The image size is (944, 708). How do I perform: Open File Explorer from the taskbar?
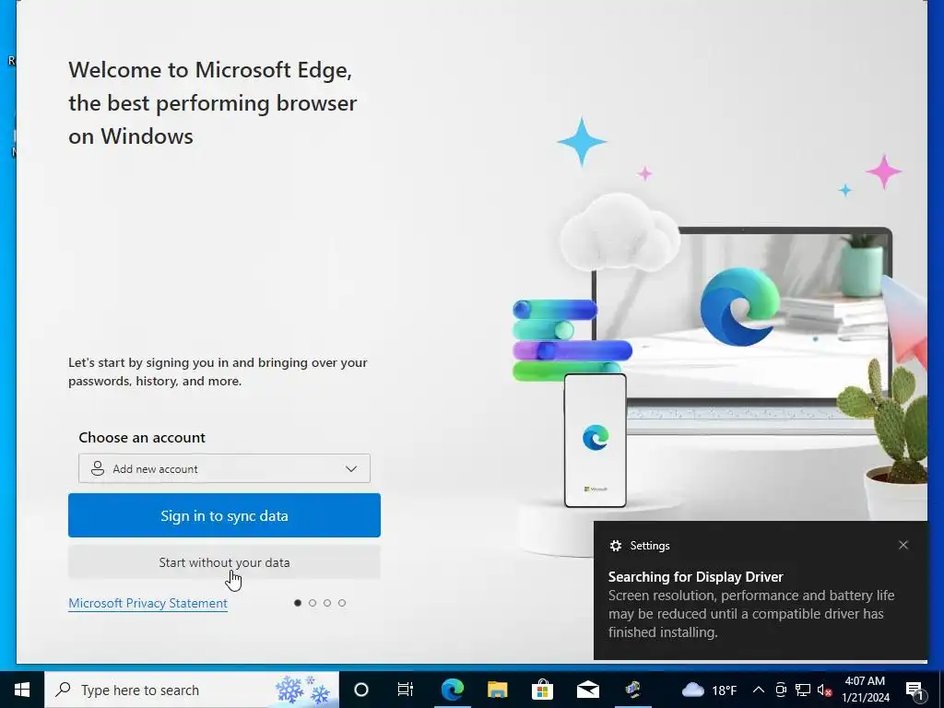click(x=497, y=690)
